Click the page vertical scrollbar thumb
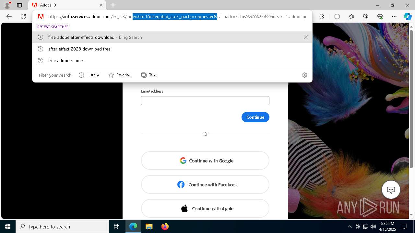Screen dimensions: 415x233 point(411,99)
